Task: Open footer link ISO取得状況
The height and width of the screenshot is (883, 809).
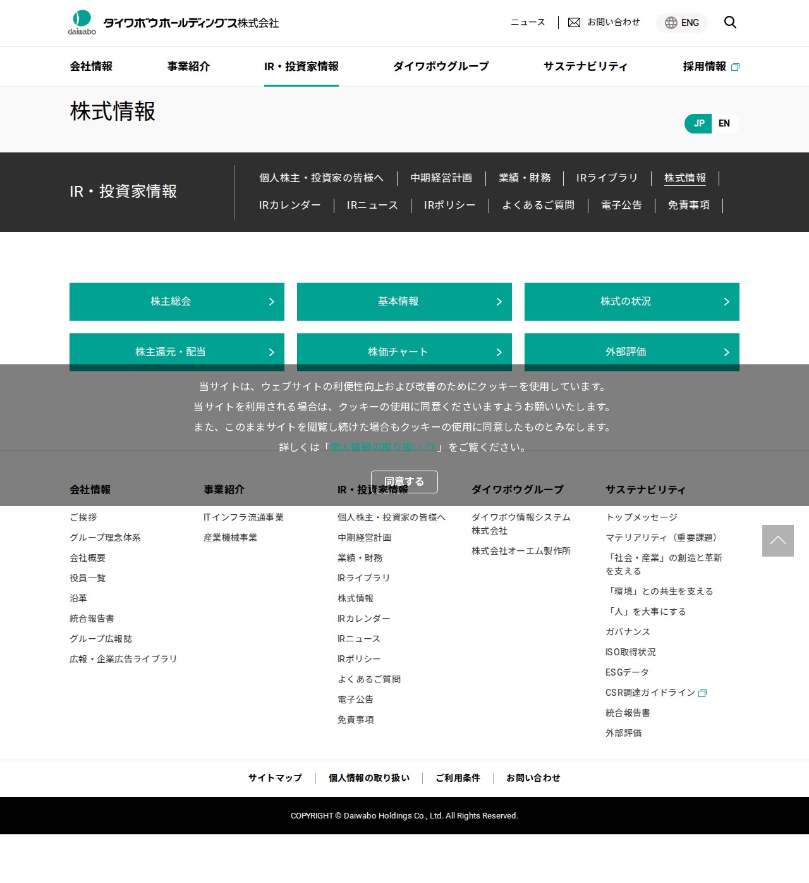Action: 630,652
